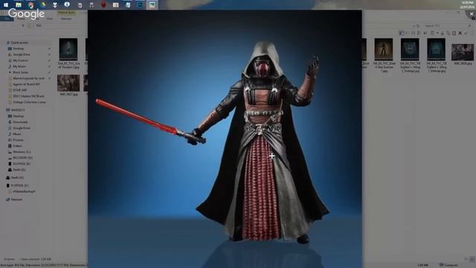
Task: Click the refresh icon beside the address bar
Action: click(418, 26)
